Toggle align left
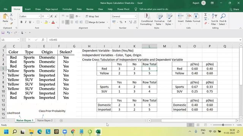 click(63, 22)
